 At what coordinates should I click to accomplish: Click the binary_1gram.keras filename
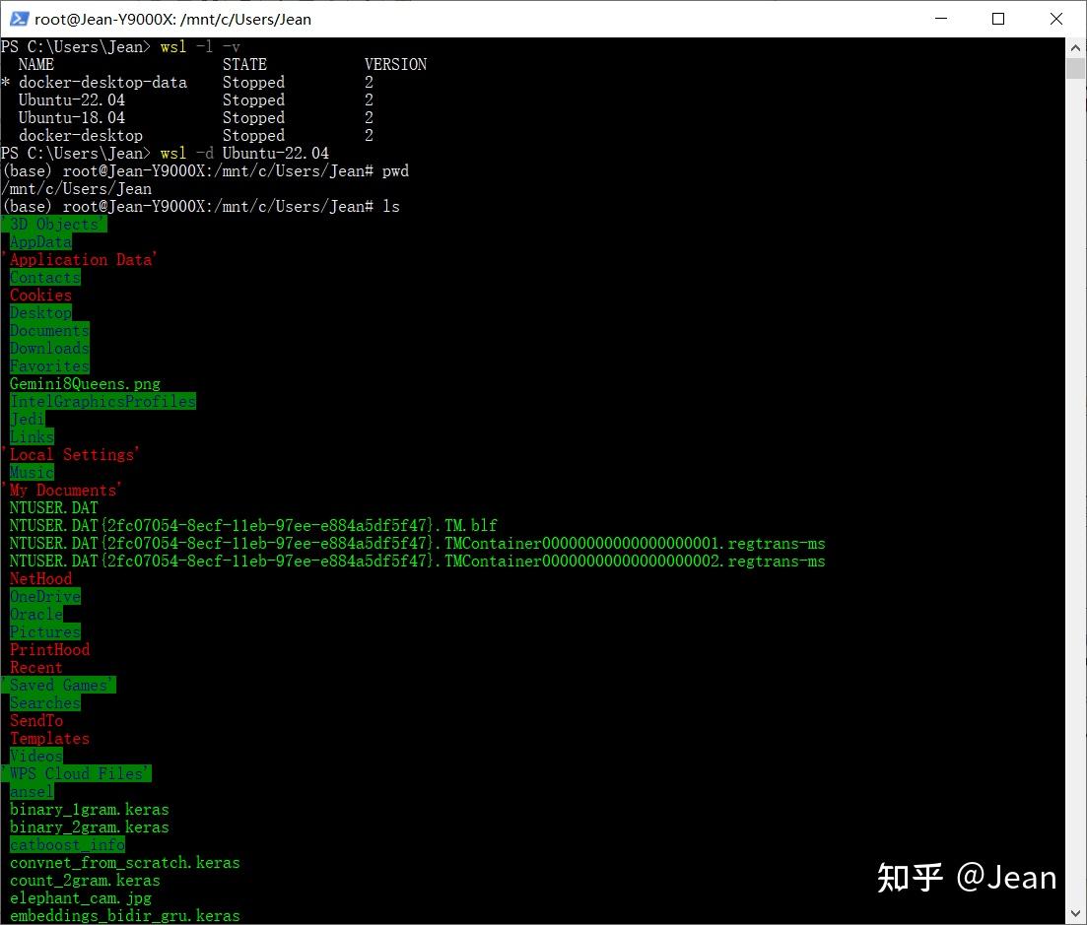click(x=89, y=809)
